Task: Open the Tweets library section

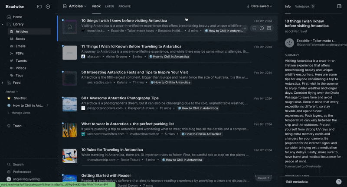Action: (x=21, y=60)
